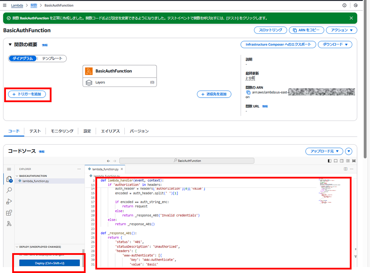The image size is (370, 273).
Task: Select the テンプレート view toggle
Action: (x=52, y=58)
